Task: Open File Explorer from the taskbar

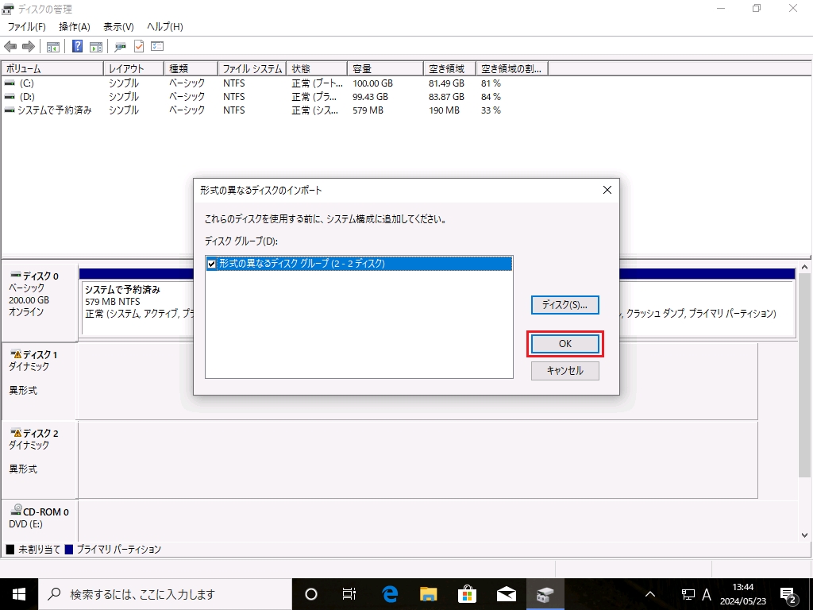Action: coord(428,594)
